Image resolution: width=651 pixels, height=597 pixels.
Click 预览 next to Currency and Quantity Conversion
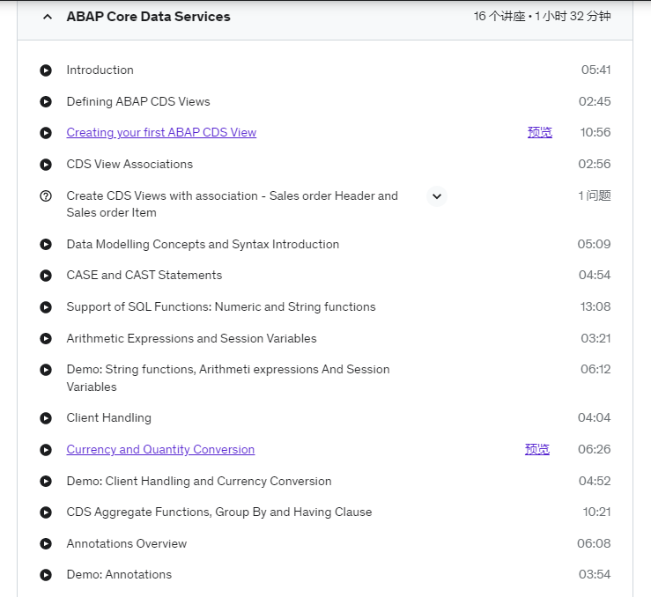537,449
